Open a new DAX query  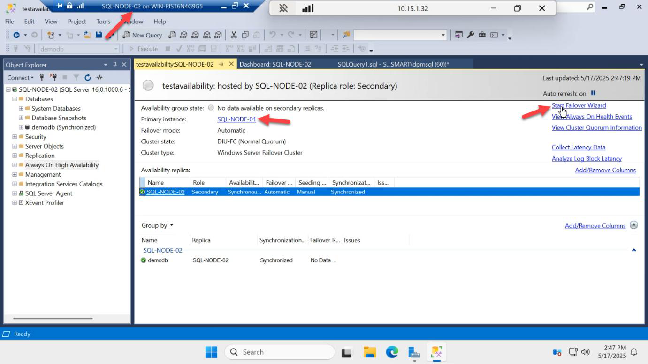coord(218,35)
